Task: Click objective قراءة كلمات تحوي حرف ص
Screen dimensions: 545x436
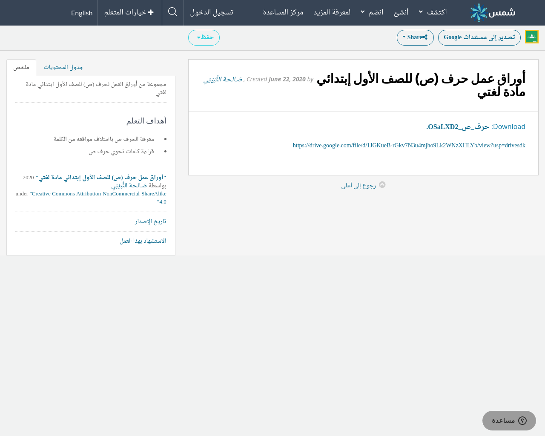Action: [121, 151]
